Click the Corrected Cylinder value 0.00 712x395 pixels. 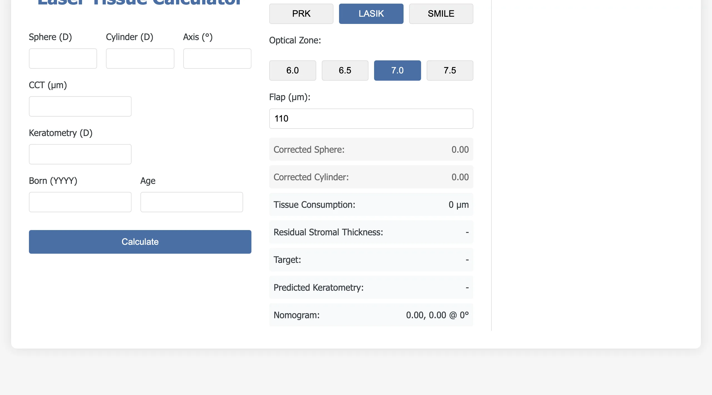tap(460, 177)
